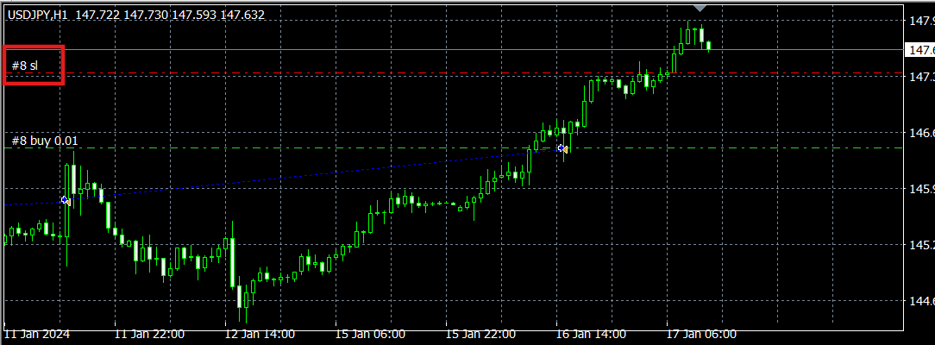Image resolution: width=935 pixels, height=345 pixels.
Task: Click the 15 Jan 06:00 time label
Action: coord(370,334)
